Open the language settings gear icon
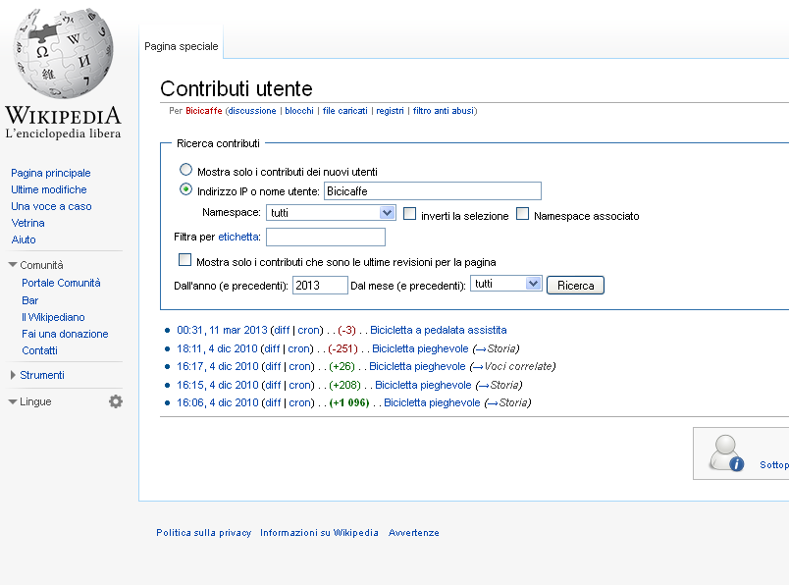Image resolution: width=789 pixels, height=585 pixels. pos(116,401)
